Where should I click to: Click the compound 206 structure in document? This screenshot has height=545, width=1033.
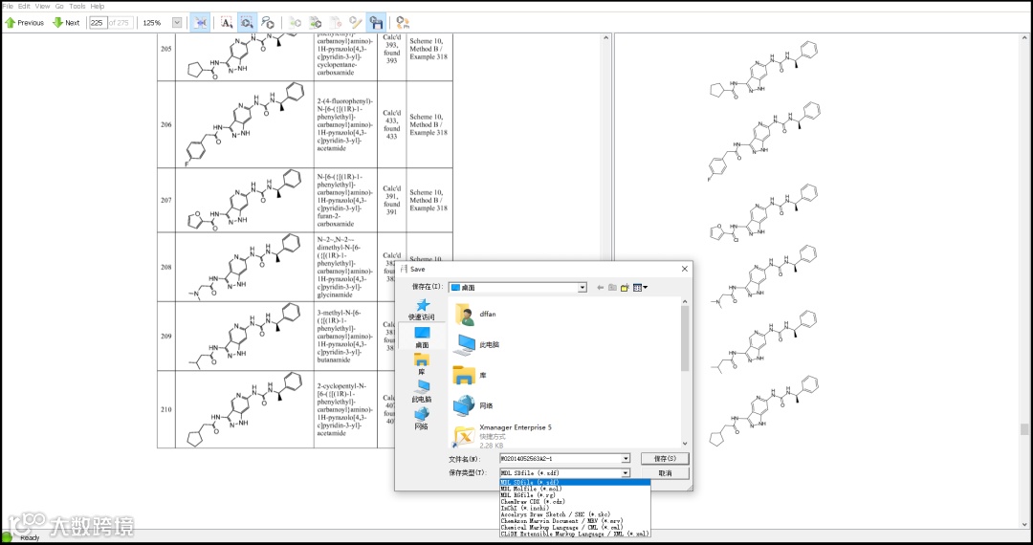[x=245, y=125]
